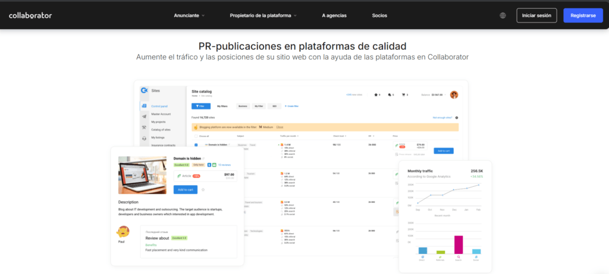
Task: Click the green badge icon in the domain card
Action: (214, 165)
